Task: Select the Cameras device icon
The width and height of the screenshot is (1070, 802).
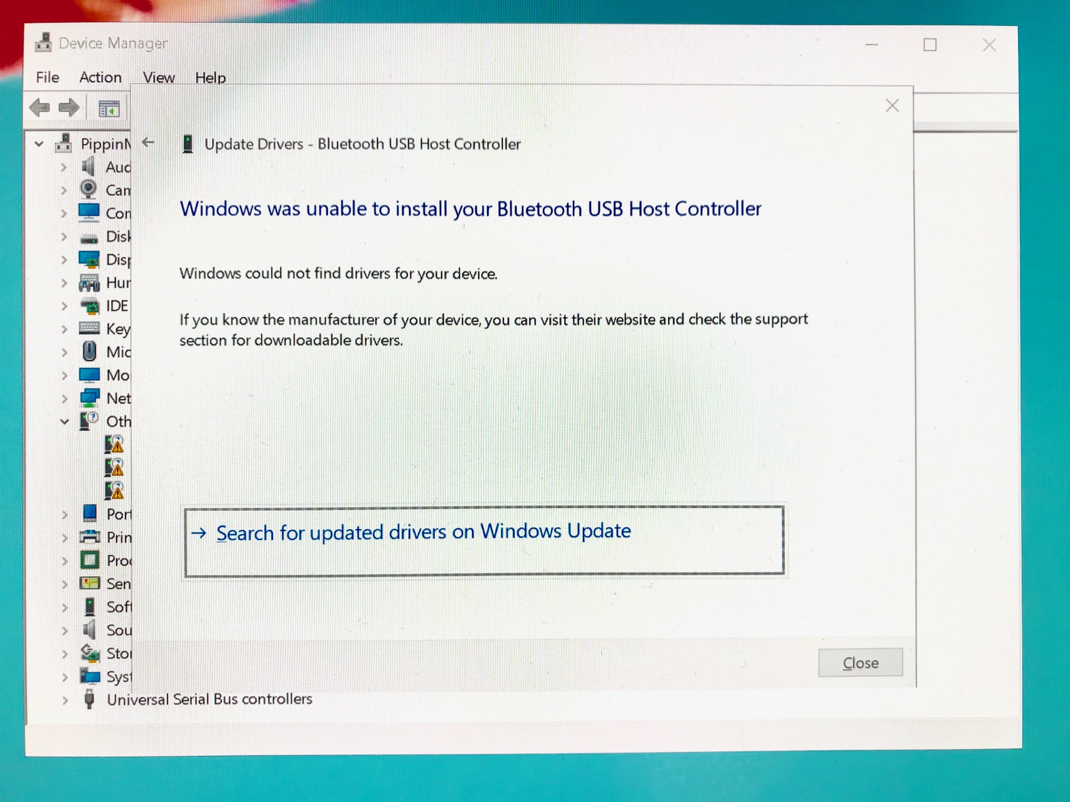Action: click(x=89, y=190)
